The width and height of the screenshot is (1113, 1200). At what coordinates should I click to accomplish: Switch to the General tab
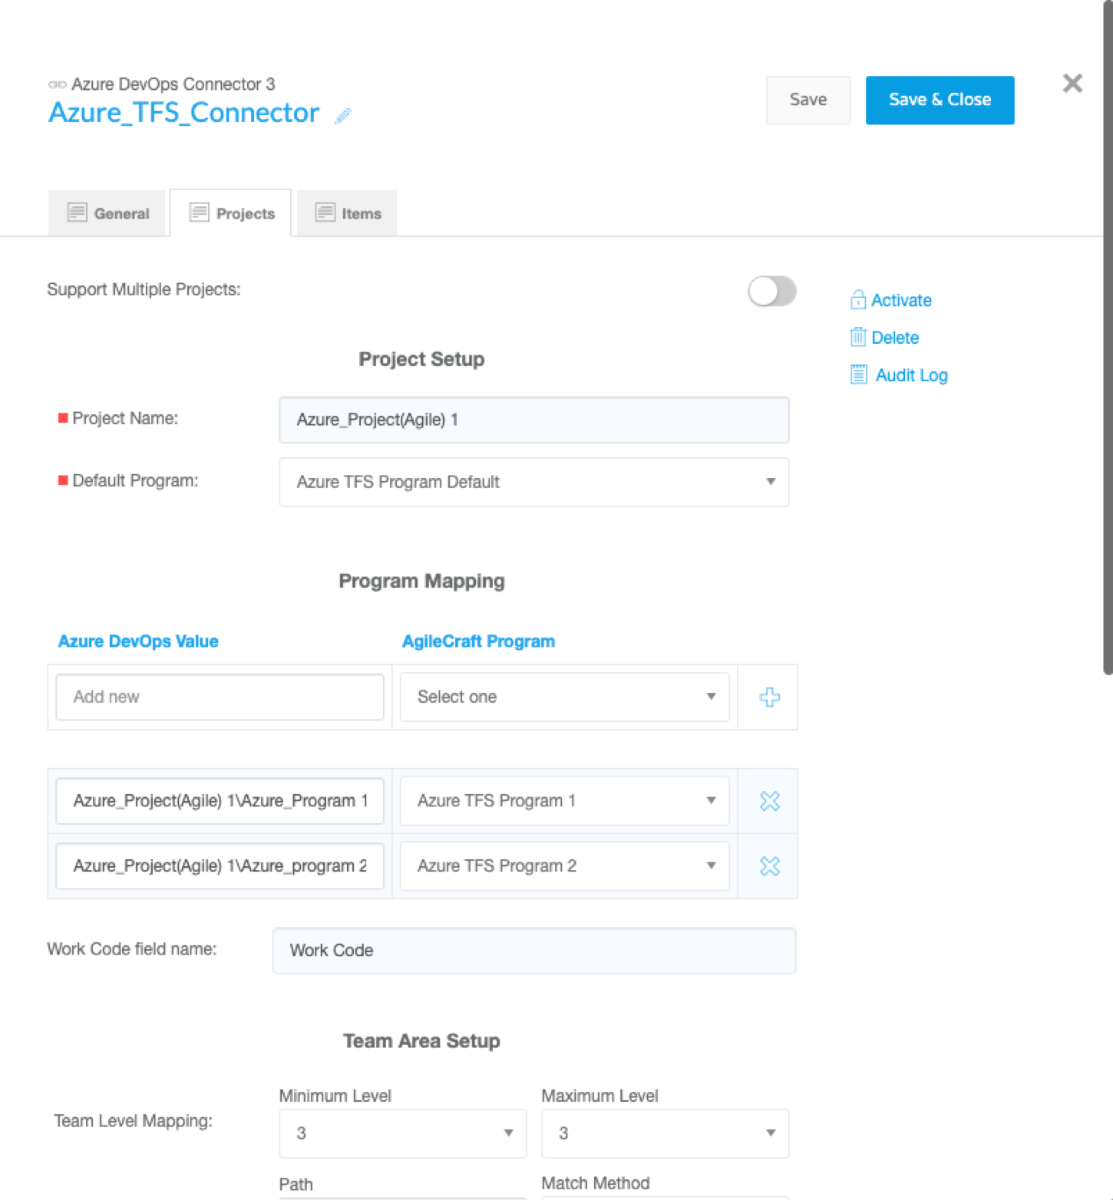click(x=107, y=213)
